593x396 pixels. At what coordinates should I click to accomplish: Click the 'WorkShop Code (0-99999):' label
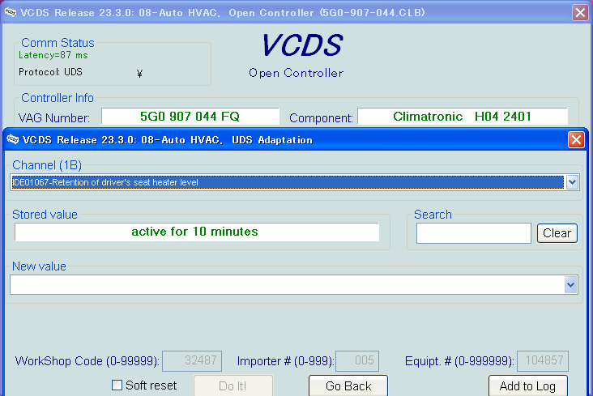click(87, 361)
